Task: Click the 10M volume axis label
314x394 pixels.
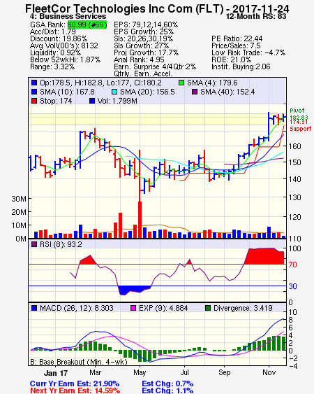Action: click(x=19, y=225)
